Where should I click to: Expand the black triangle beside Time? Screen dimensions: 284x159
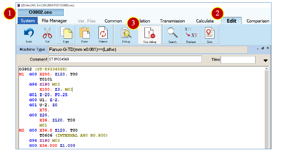click(x=265, y=61)
